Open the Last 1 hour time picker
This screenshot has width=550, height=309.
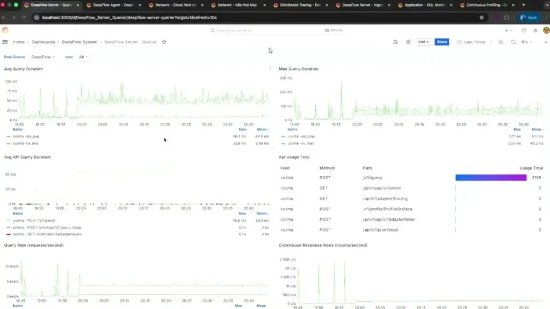click(x=475, y=42)
